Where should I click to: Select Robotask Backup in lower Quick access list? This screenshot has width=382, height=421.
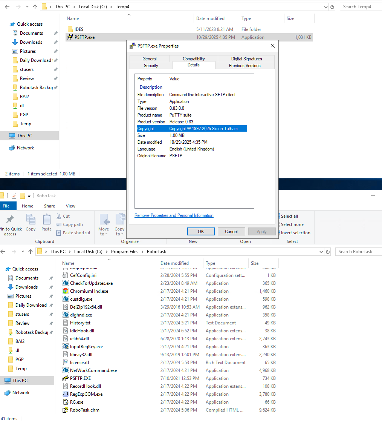32,332
